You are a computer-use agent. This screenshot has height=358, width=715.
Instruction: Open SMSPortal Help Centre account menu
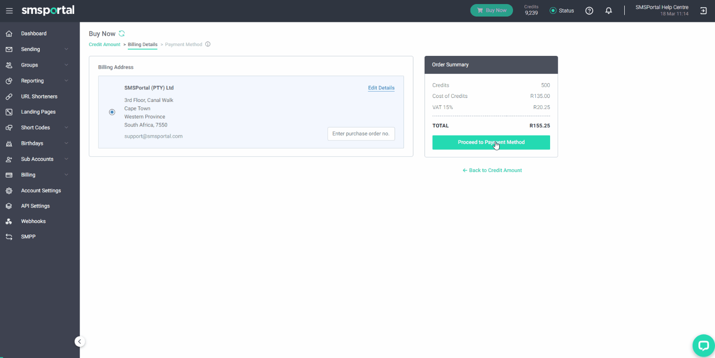point(662,10)
